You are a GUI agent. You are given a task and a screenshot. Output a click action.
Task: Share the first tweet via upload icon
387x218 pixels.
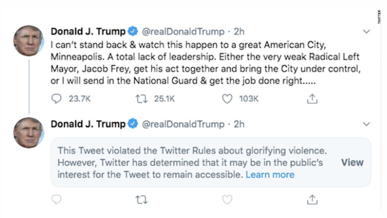[x=312, y=99]
